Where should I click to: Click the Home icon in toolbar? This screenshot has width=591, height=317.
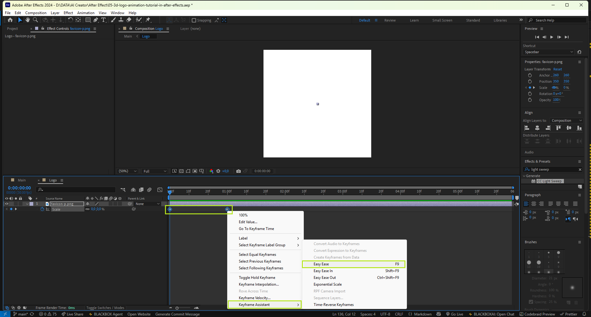click(x=10, y=20)
